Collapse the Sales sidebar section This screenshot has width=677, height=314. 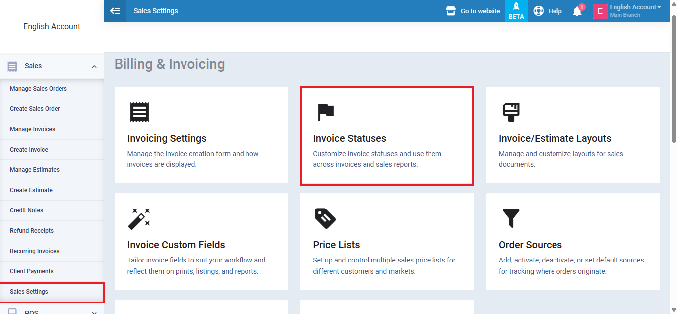coord(94,66)
